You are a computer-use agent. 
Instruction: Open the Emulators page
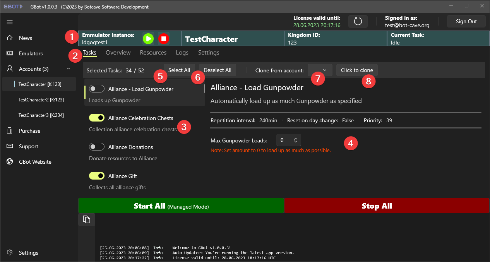tap(31, 53)
